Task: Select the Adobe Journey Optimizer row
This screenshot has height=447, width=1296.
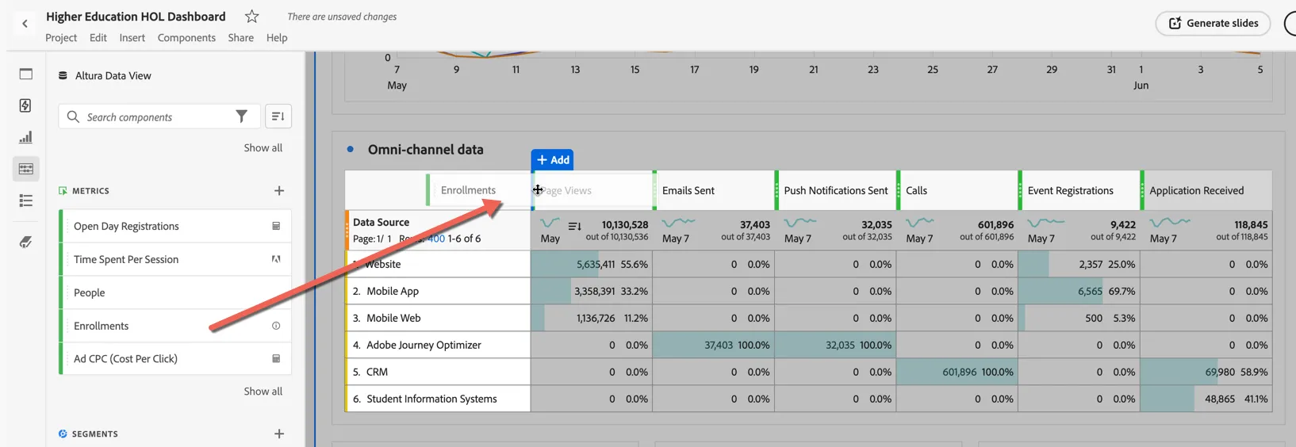Action: point(438,345)
